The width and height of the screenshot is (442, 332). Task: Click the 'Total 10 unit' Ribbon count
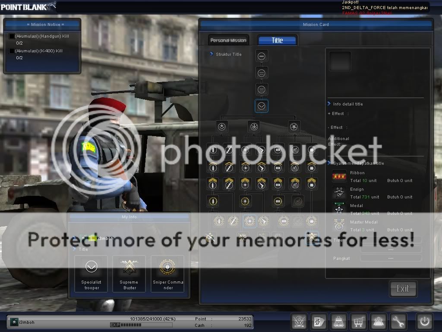pos(363,180)
